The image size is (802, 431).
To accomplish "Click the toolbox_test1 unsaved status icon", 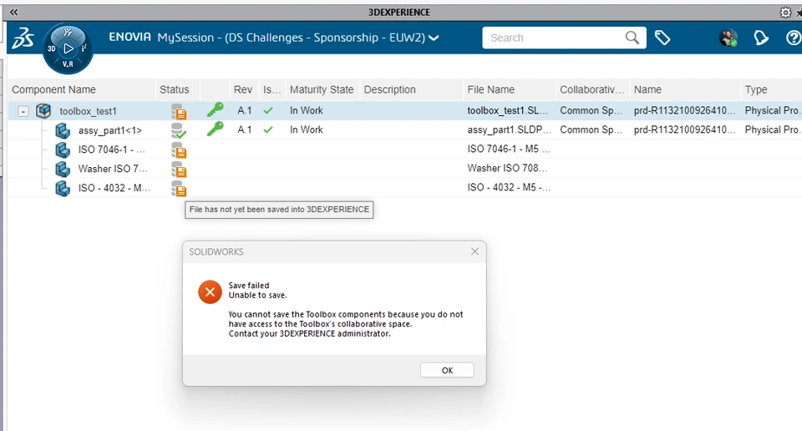I will coord(179,111).
